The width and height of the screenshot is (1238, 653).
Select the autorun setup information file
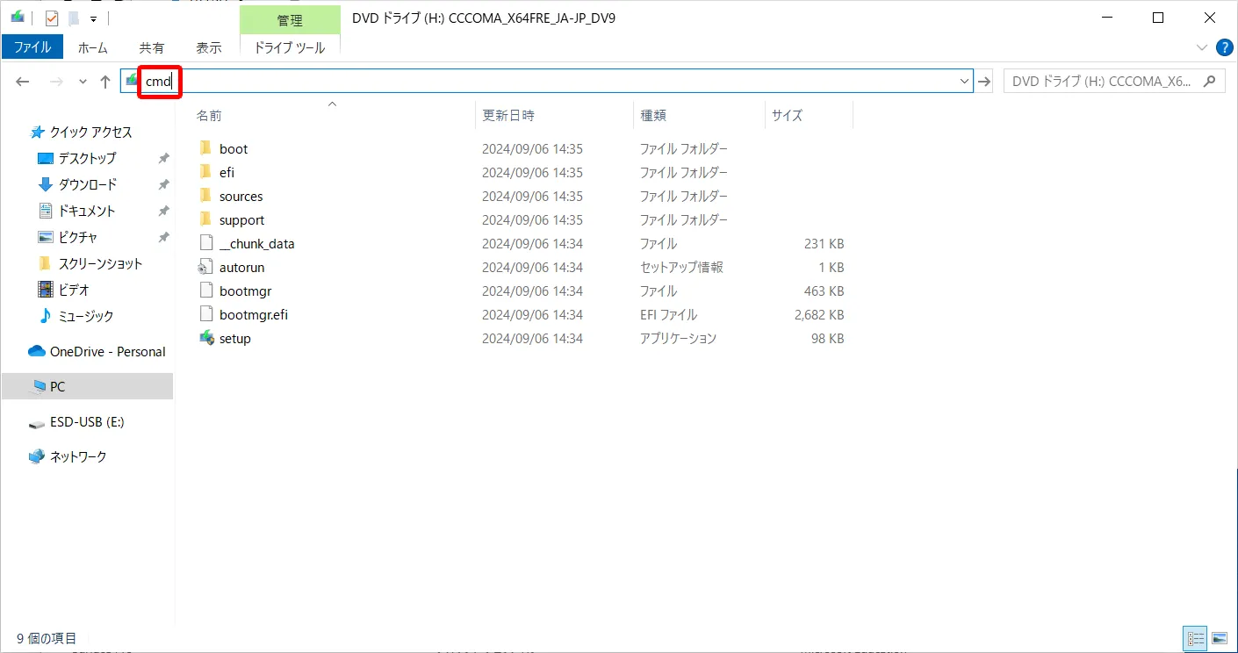[x=241, y=268]
